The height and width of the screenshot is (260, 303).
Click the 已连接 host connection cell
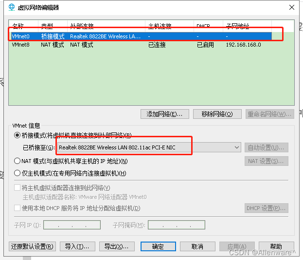[x=157, y=45]
